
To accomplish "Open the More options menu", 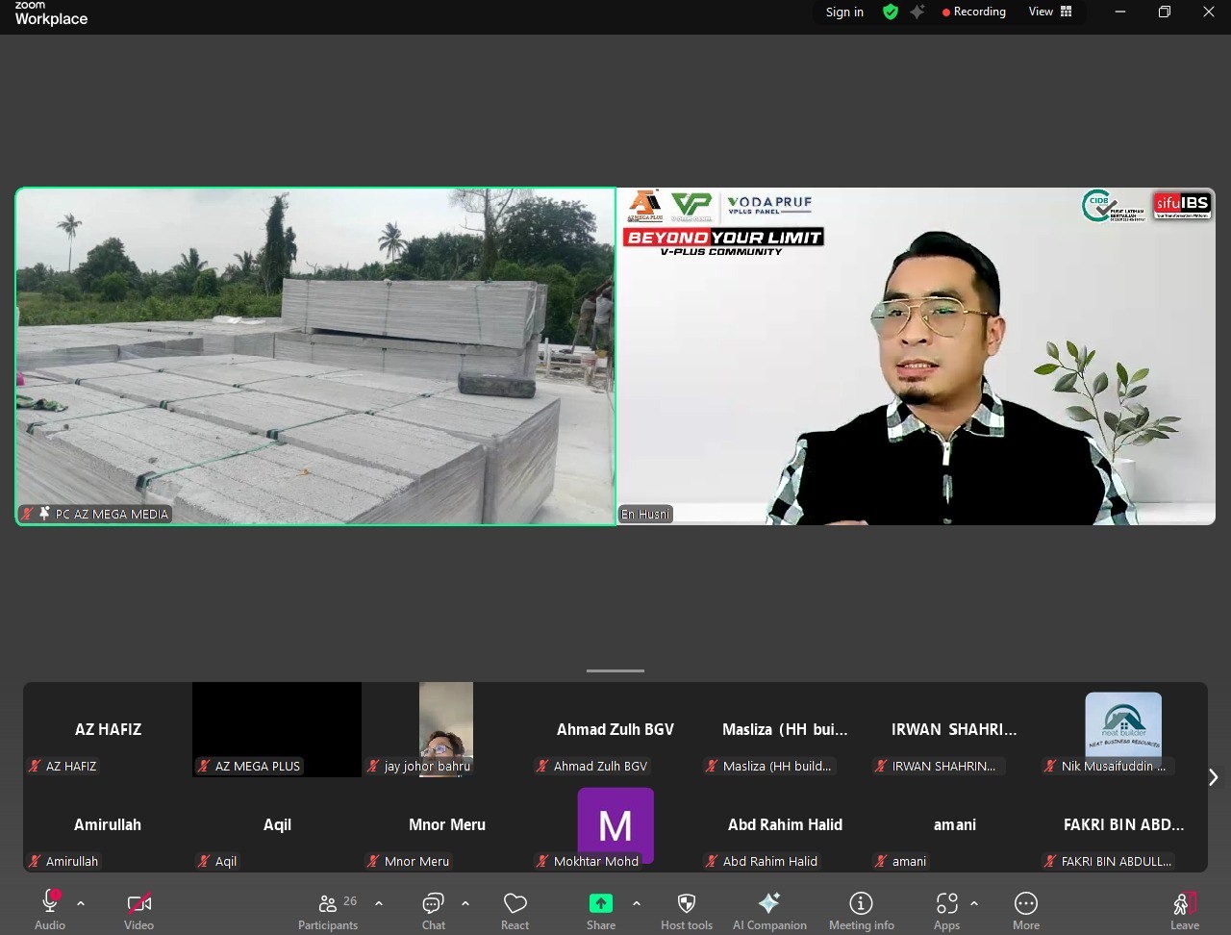I will (x=1026, y=910).
